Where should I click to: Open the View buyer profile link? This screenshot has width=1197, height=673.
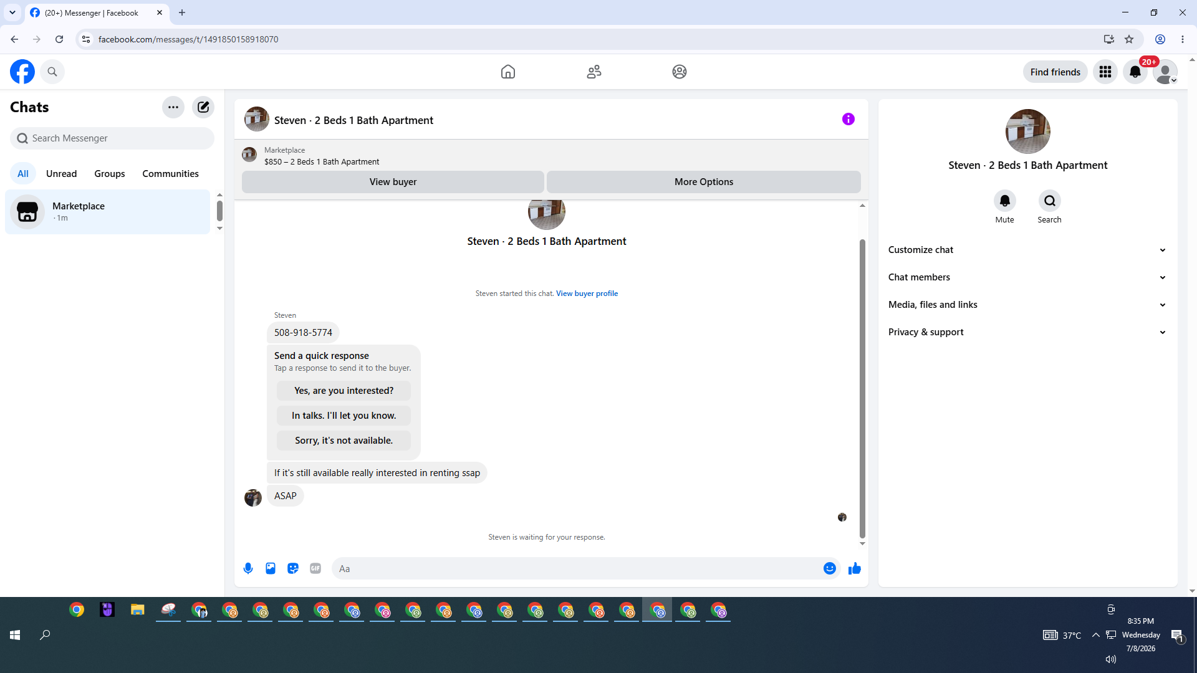coord(587,294)
